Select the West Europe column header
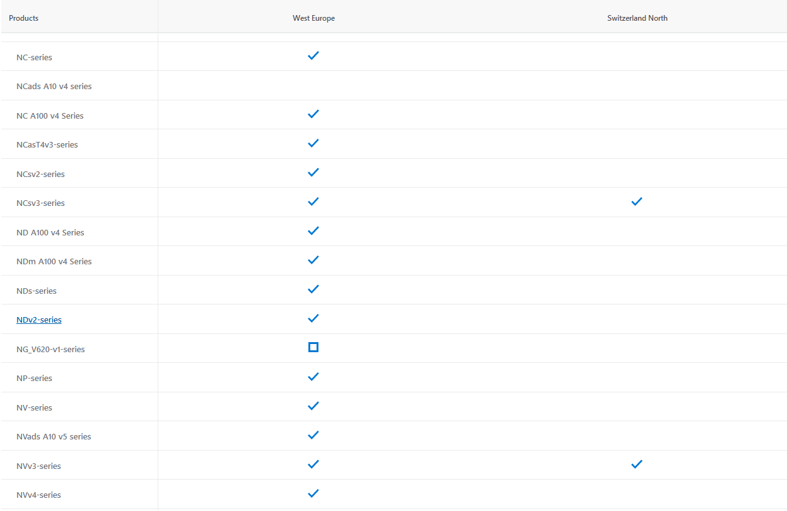The width and height of the screenshot is (787, 511). [313, 18]
